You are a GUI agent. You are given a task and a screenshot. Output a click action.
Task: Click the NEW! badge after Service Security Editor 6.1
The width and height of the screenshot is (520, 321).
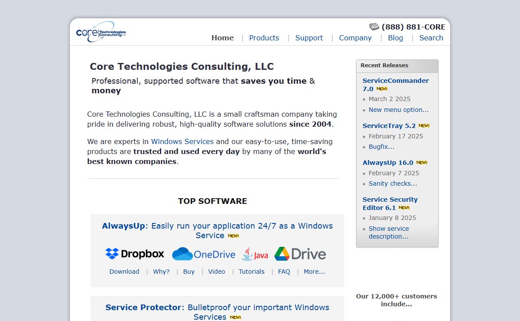click(x=404, y=208)
